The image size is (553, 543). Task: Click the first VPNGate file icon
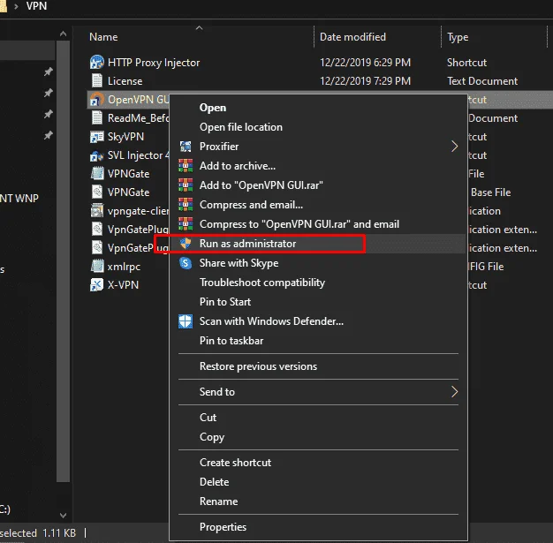[x=96, y=173]
